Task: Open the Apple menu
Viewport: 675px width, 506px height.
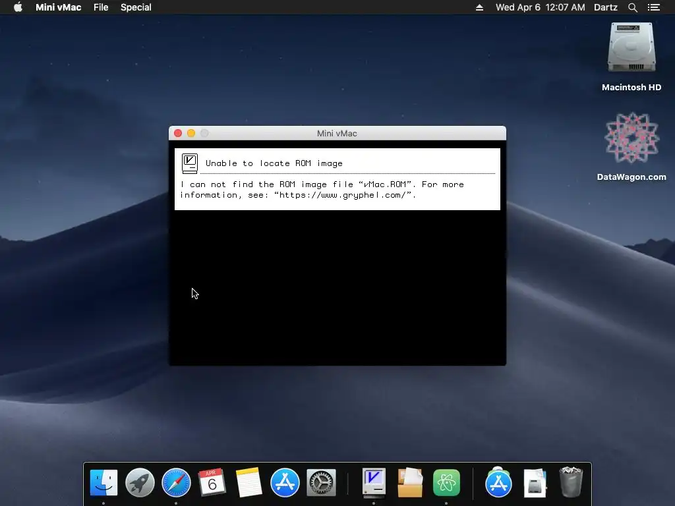Action: coord(18,7)
